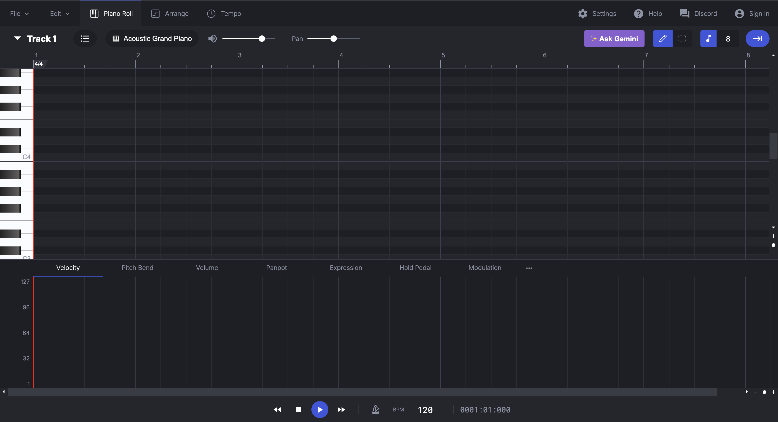Click the Pan slider handle
Viewport: 778px width, 422px height.
pyautogui.click(x=333, y=39)
